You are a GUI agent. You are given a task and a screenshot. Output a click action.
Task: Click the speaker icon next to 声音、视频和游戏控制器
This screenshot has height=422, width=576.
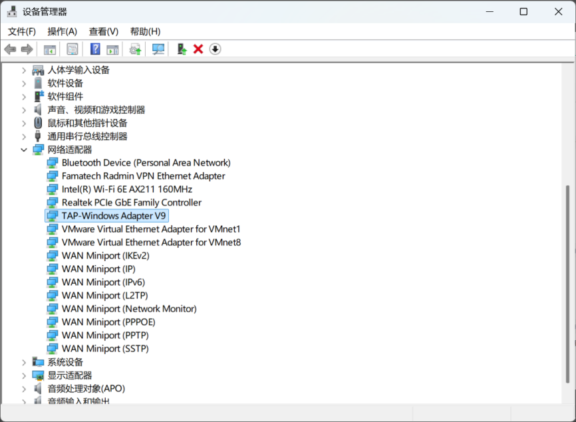[38, 110]
